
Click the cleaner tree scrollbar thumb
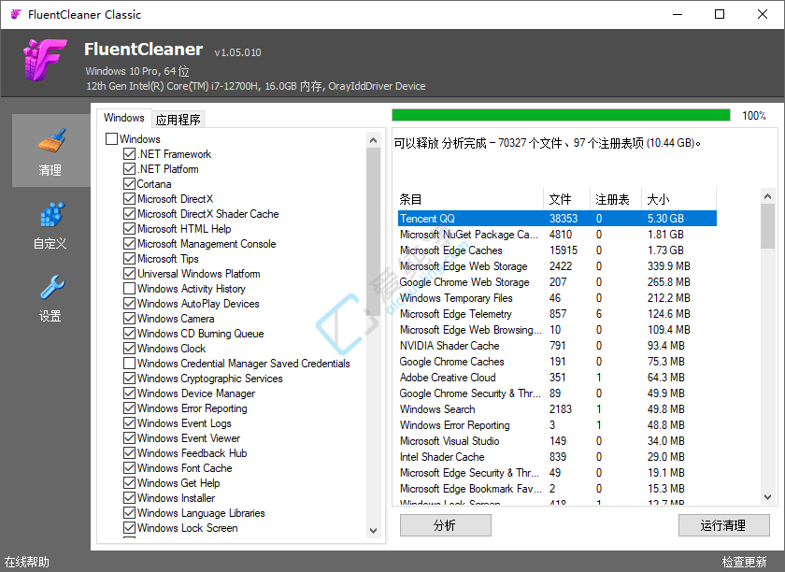(x=373, y=232)
